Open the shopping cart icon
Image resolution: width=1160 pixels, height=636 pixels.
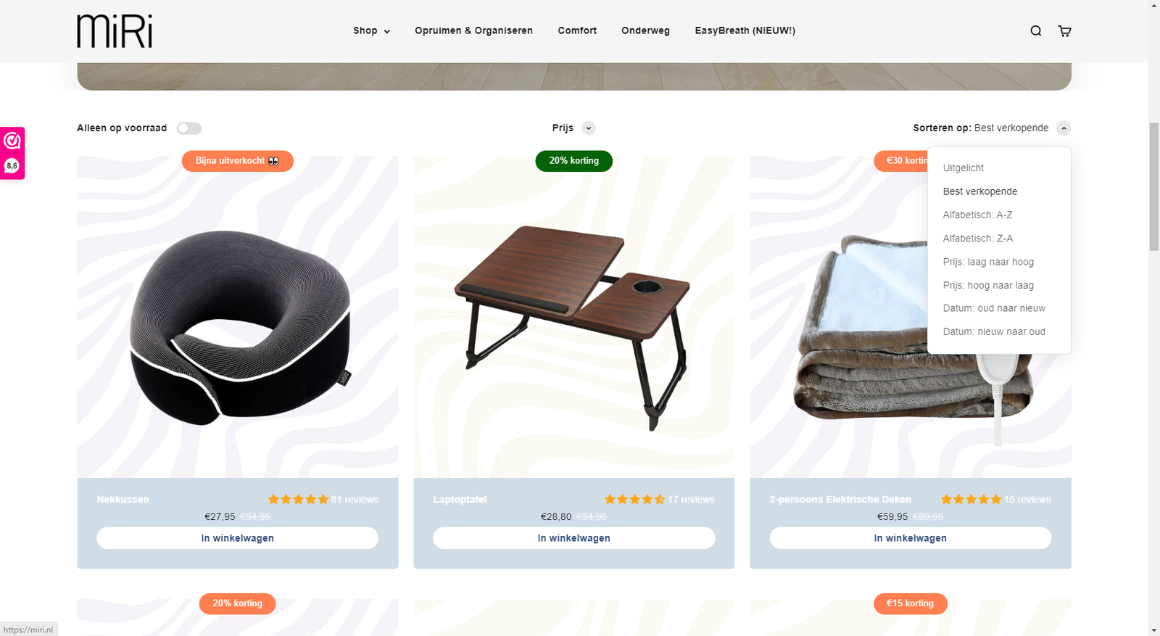pos(1064,30)
